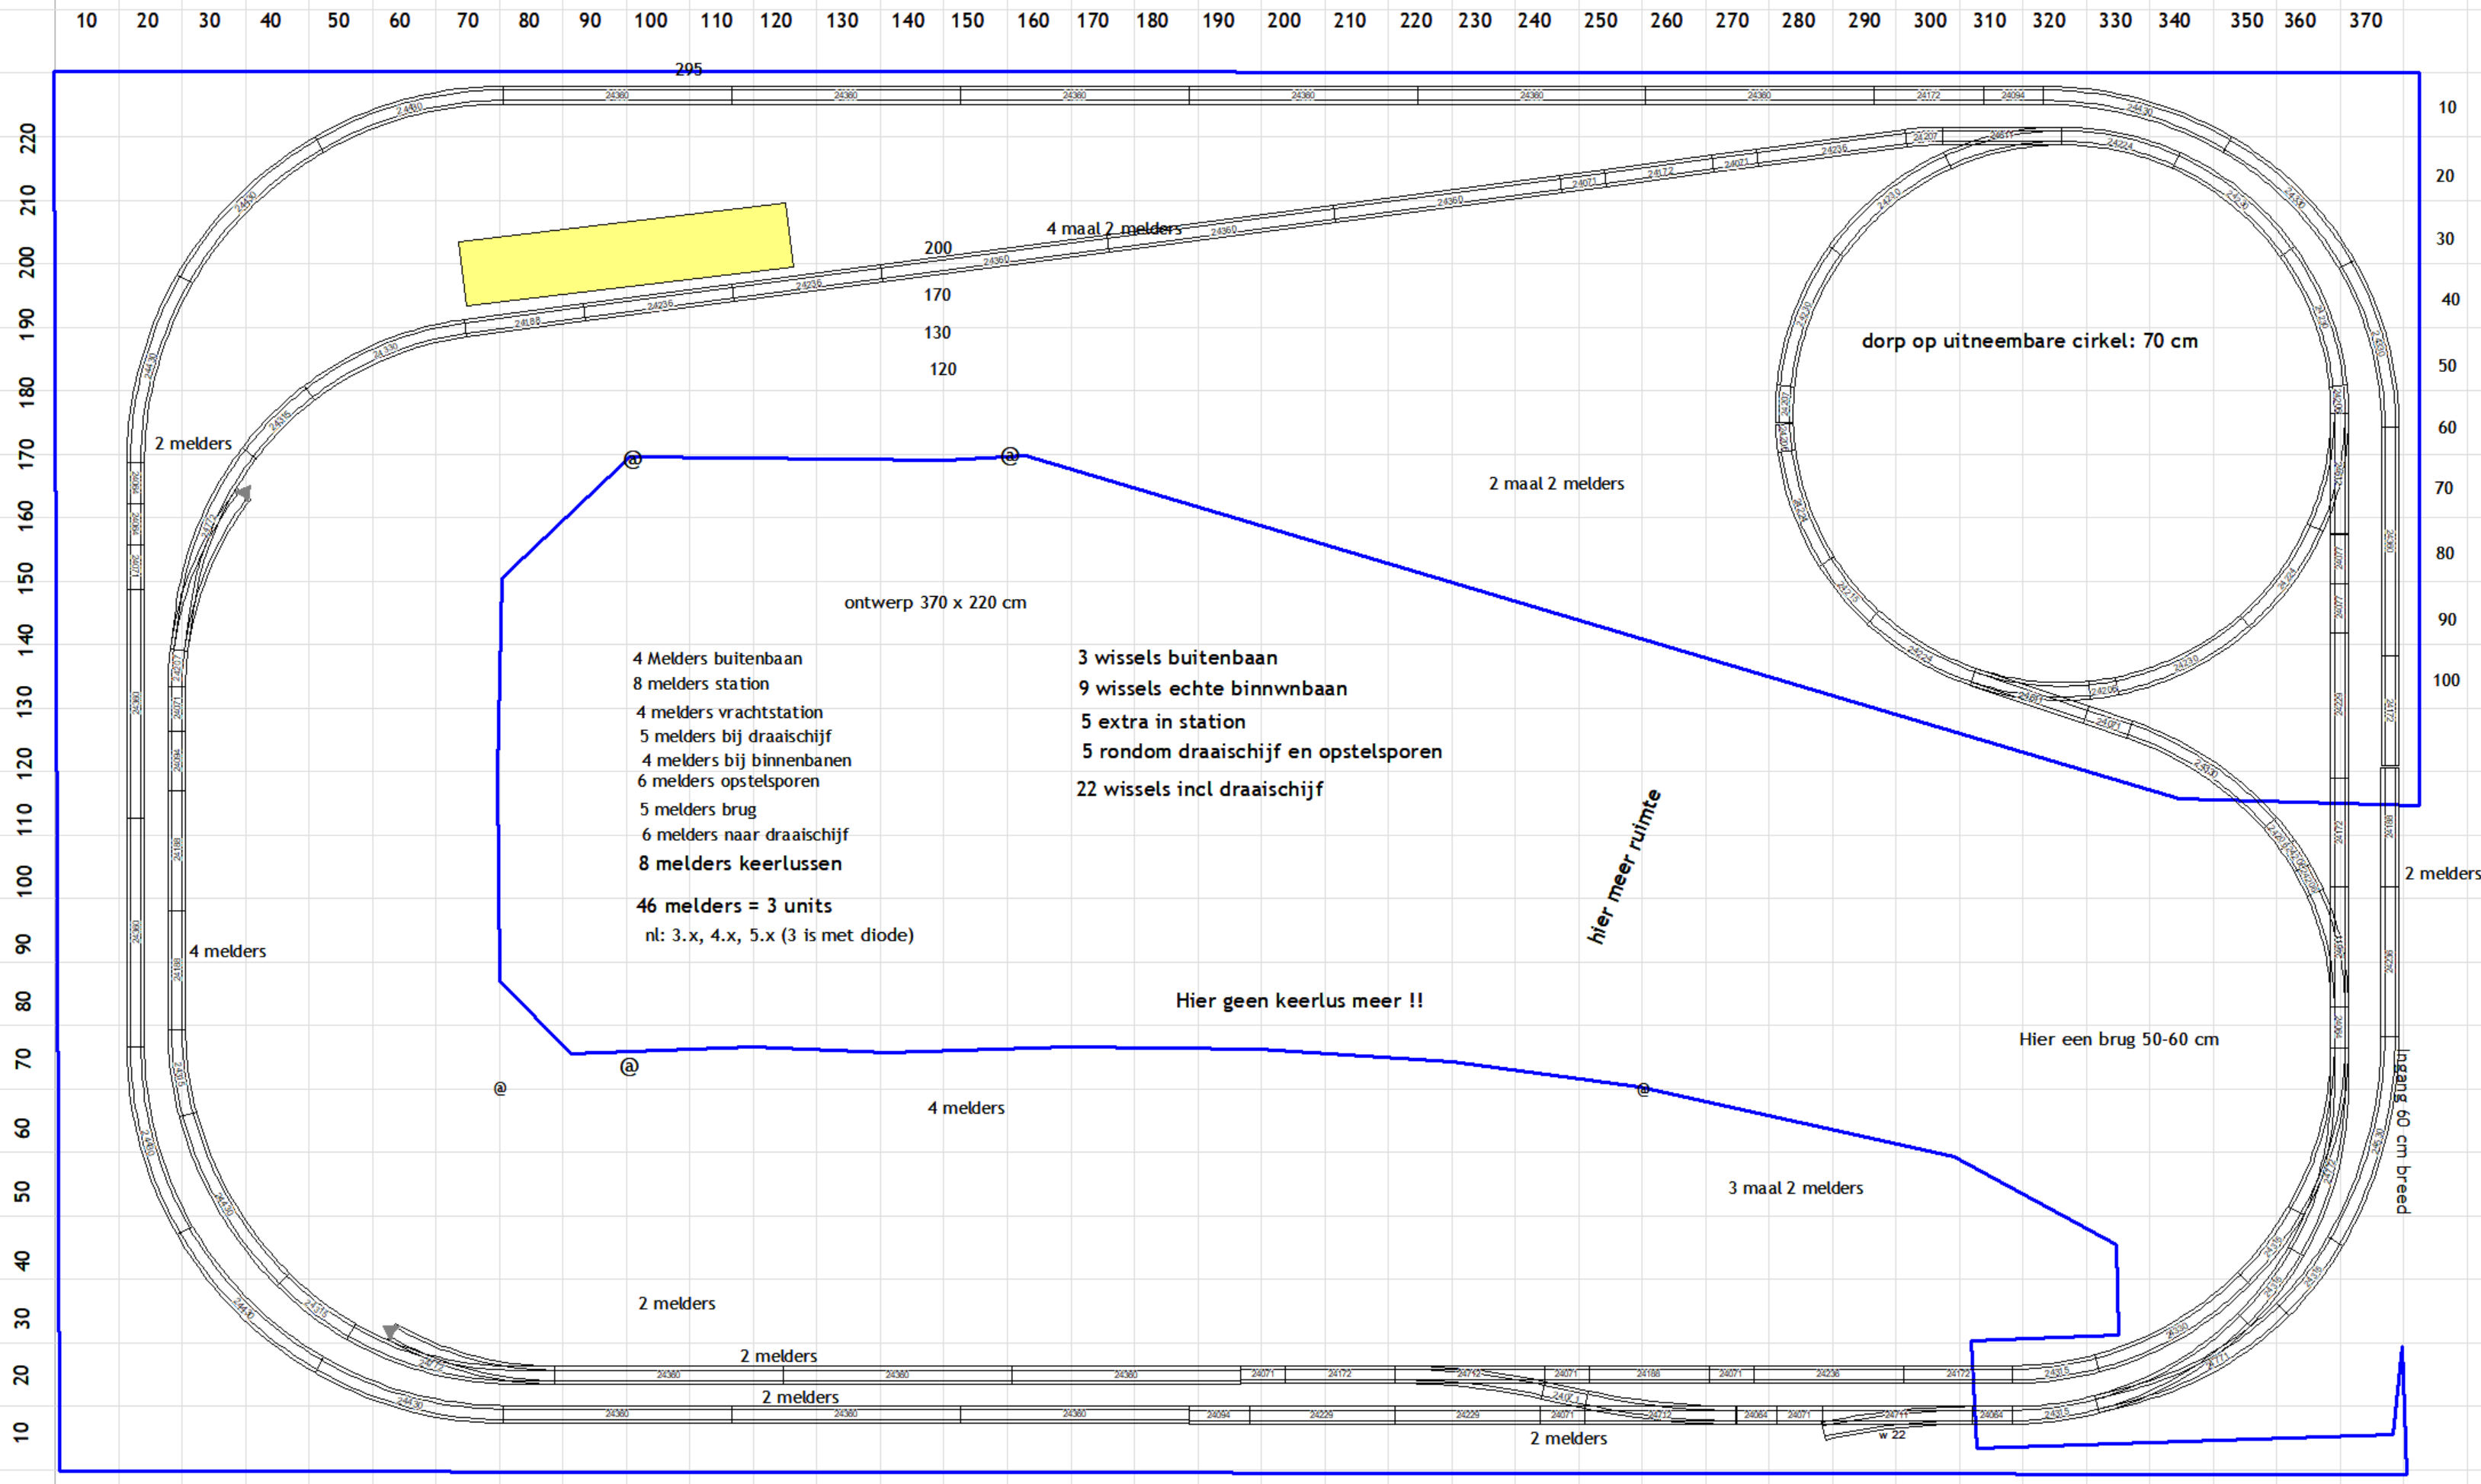Select the '4 melders vrachtstation' line
Image resolution: width=2481 pixels, height=1484 pixels.
pyautogui.click(x=729, y=713)
